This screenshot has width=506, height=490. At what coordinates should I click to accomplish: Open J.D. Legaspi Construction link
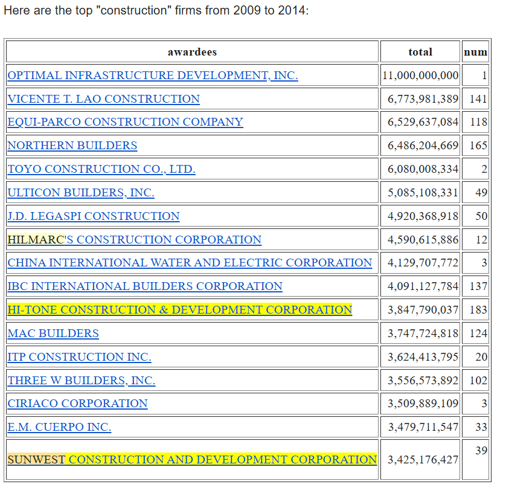tap(94, 216)
